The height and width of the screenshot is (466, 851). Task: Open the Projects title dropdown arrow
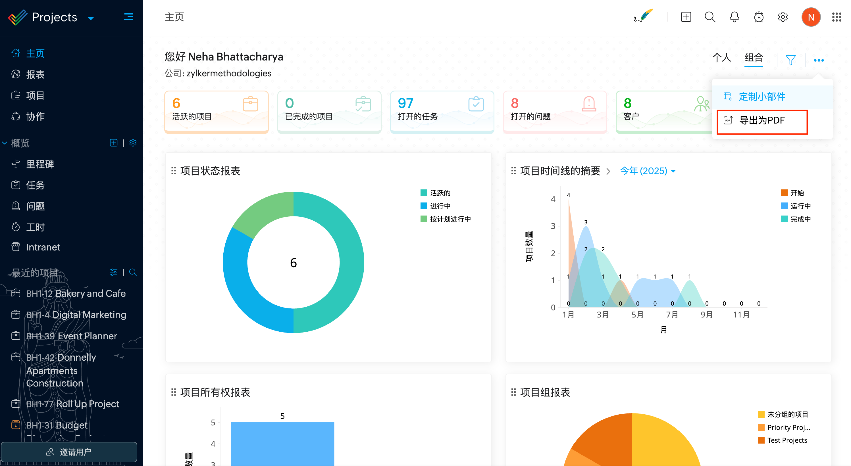coord(91,18)
